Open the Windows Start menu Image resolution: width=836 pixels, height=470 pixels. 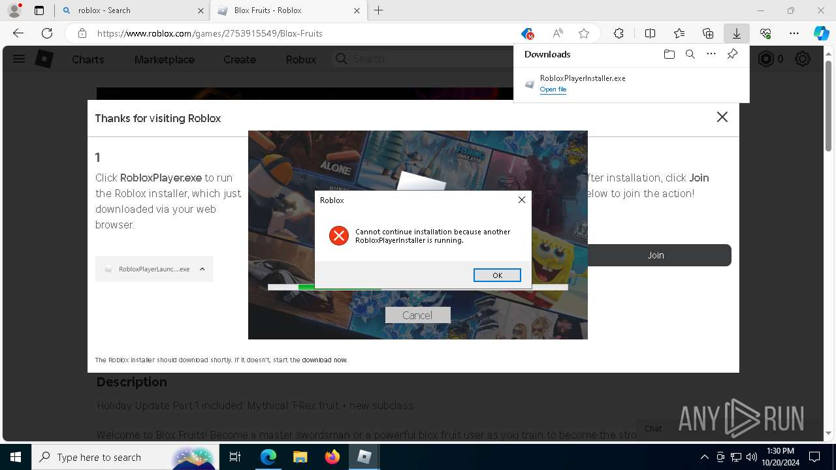click(x=16, y=457)
